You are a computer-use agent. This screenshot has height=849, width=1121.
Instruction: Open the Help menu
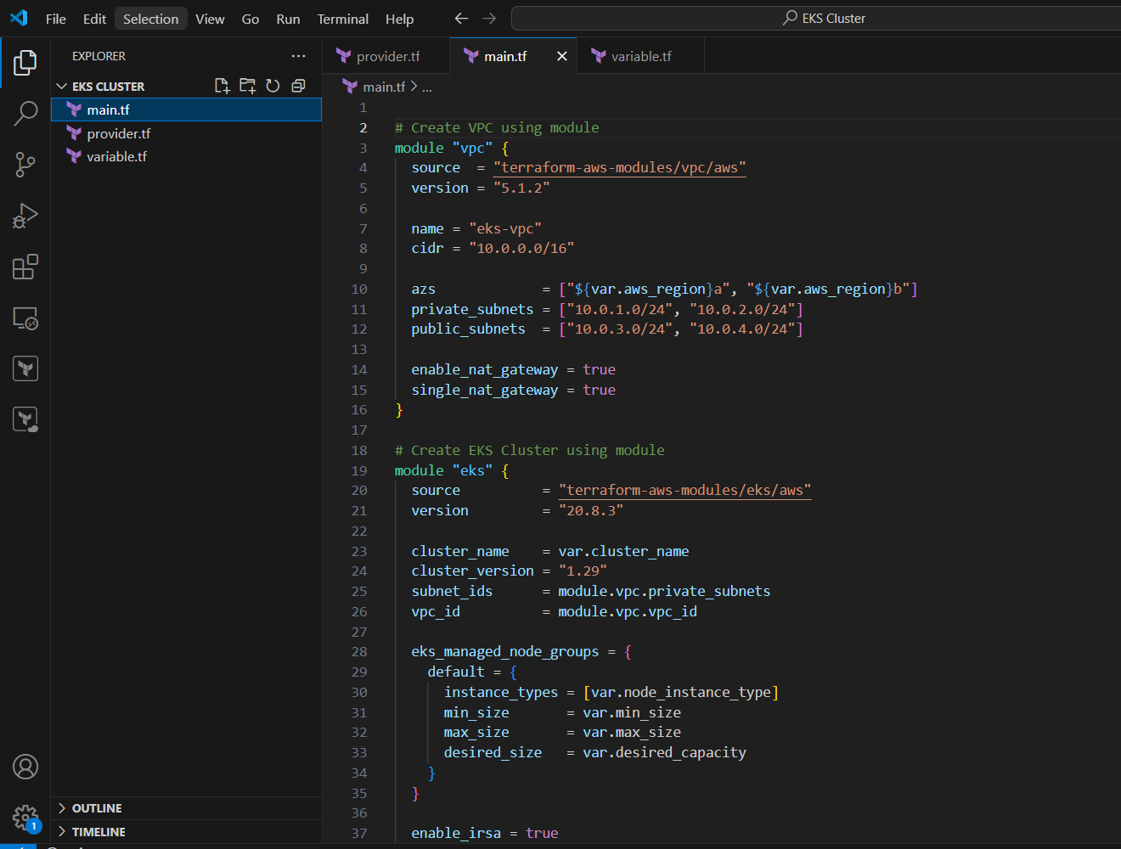(399, 19)
